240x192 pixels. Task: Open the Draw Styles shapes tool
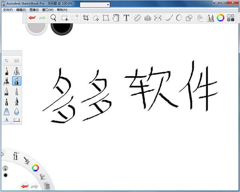tap(189, 18)
